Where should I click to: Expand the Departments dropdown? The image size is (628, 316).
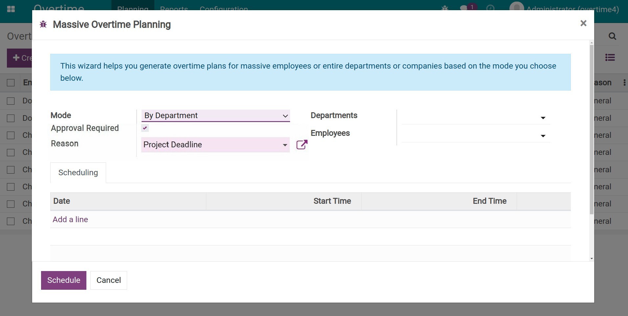[543, 118]
